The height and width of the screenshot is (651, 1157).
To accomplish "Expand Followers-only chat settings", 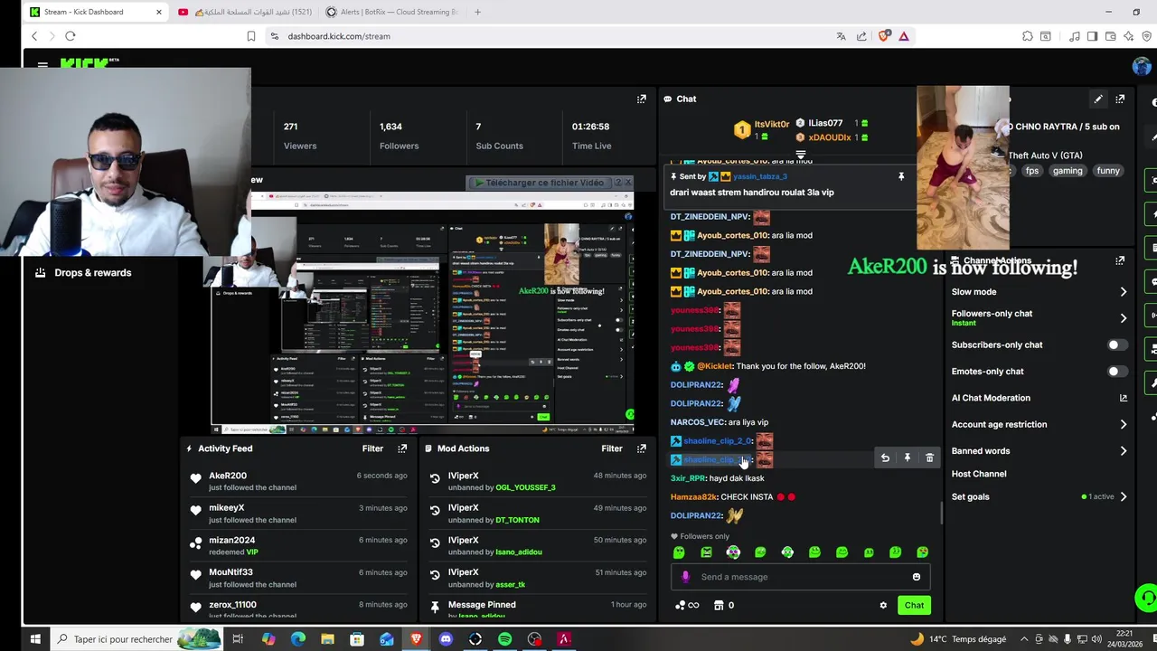I will click(1124, 318).
